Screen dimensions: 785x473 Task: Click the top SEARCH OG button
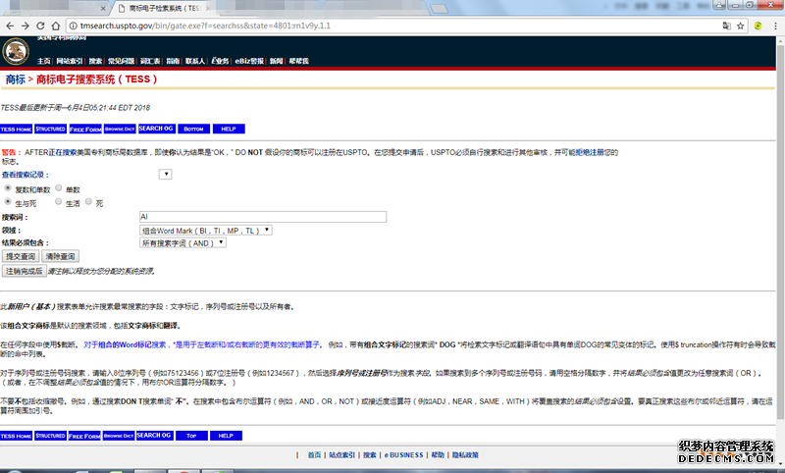click(x=156, y=129)
